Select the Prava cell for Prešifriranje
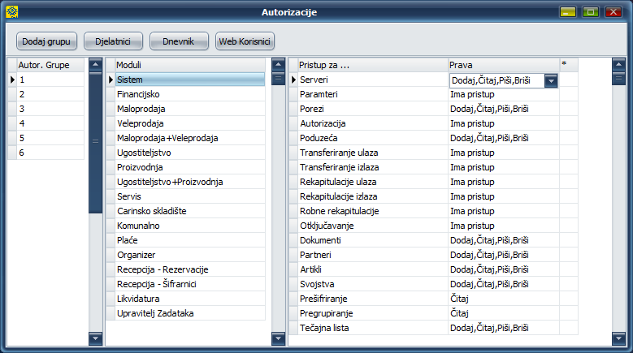The width and height of the screenshot is (633, 353). pyautogui.click(x=503, y=299)
